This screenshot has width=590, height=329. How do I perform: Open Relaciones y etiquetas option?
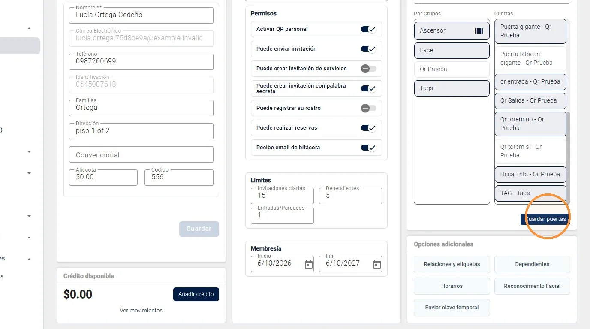click(452, 264)
